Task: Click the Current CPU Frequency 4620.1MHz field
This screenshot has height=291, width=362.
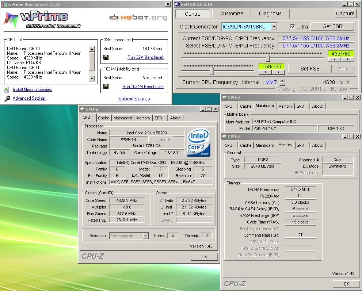Action: (x=336, y=82)
